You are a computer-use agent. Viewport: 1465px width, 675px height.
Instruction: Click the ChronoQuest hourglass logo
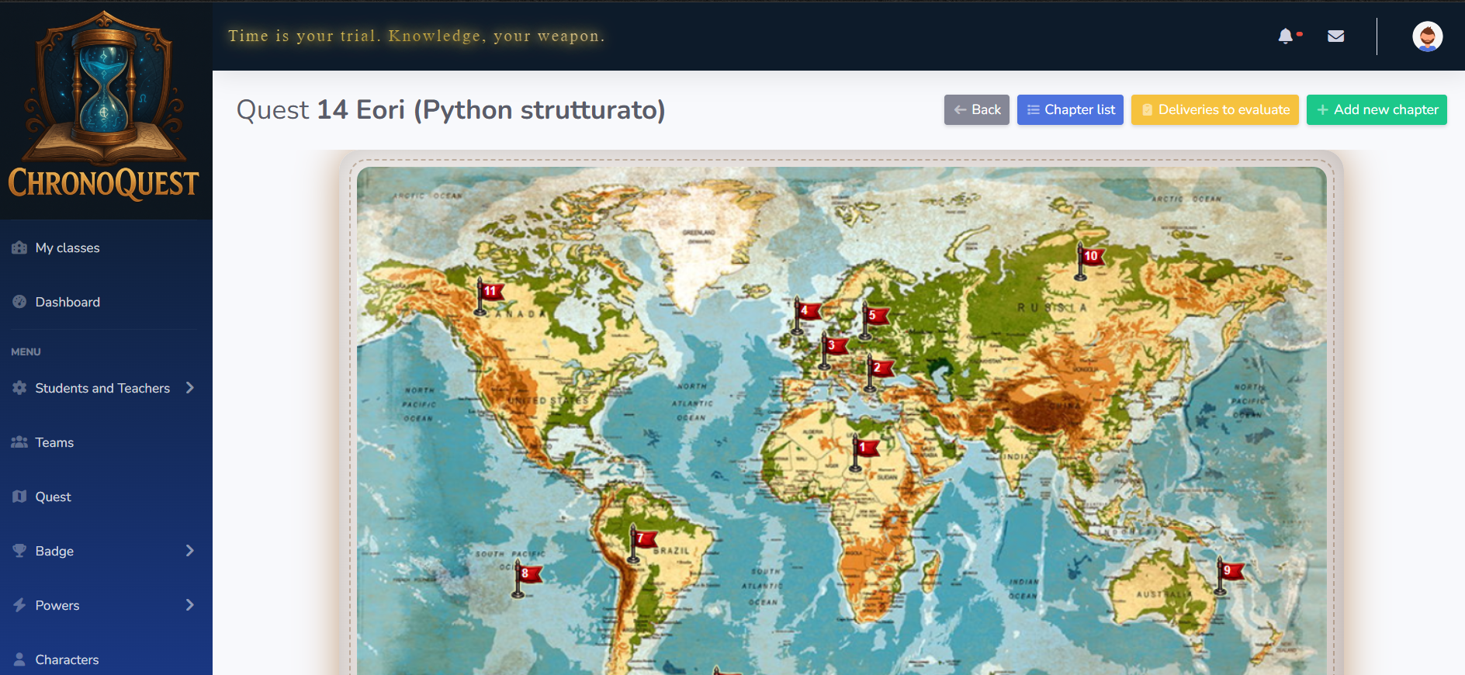[x=104, y=106]
